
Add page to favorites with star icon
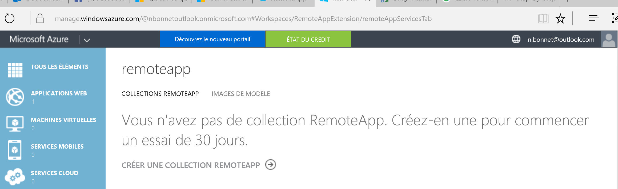tap(560, 19)
